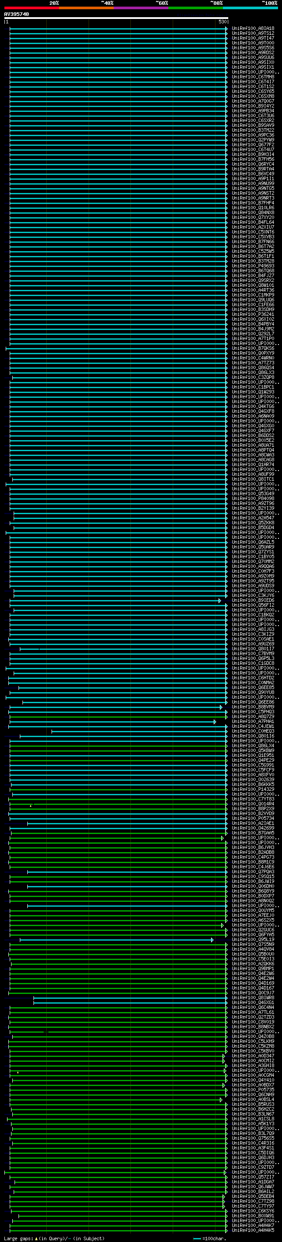The width and height of the screenshot is (282, 1242).
Task: Select the ~60% legend label
Action: [161, 3]
